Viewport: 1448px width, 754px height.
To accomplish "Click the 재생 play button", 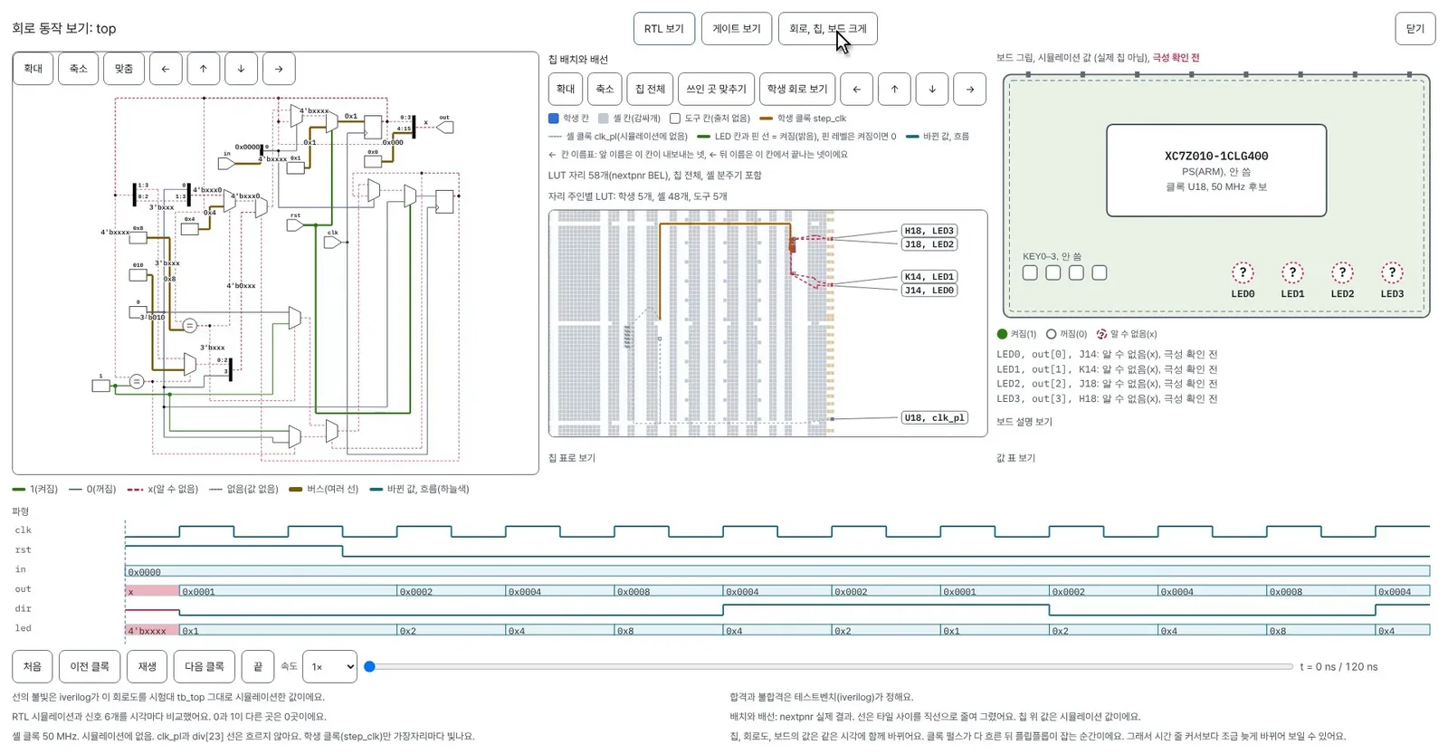I will [148, 667].
